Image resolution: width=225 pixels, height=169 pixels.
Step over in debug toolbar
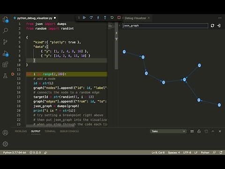[91, 17]
